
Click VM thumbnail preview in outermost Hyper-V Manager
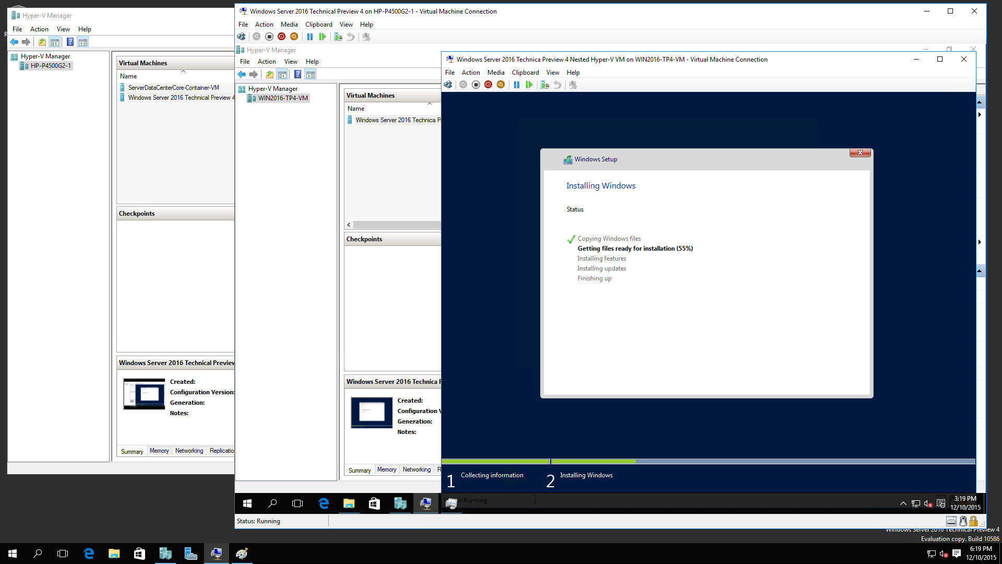[144, 394]
